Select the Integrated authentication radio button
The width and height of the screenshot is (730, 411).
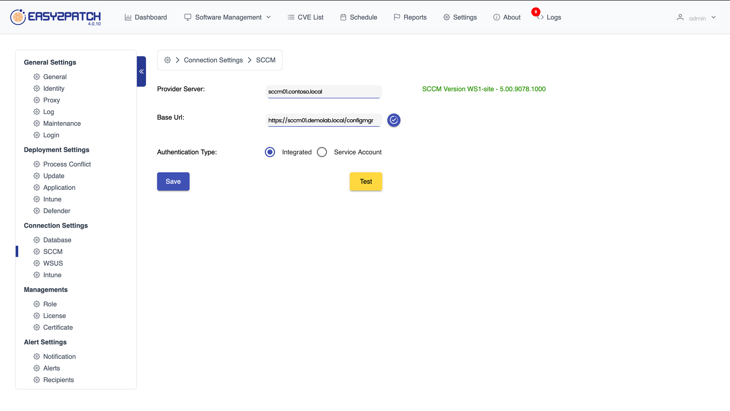270,152
